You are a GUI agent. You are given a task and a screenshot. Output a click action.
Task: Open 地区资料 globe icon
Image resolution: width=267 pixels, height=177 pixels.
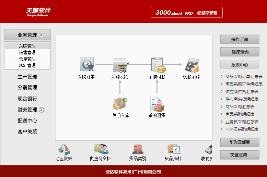[64, 149]
